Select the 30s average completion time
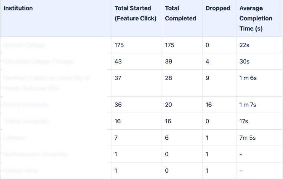 tap(244, 62)
